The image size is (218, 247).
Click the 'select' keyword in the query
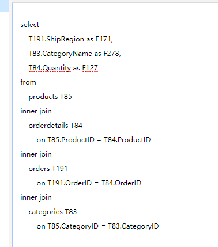[x=30, y=25]
